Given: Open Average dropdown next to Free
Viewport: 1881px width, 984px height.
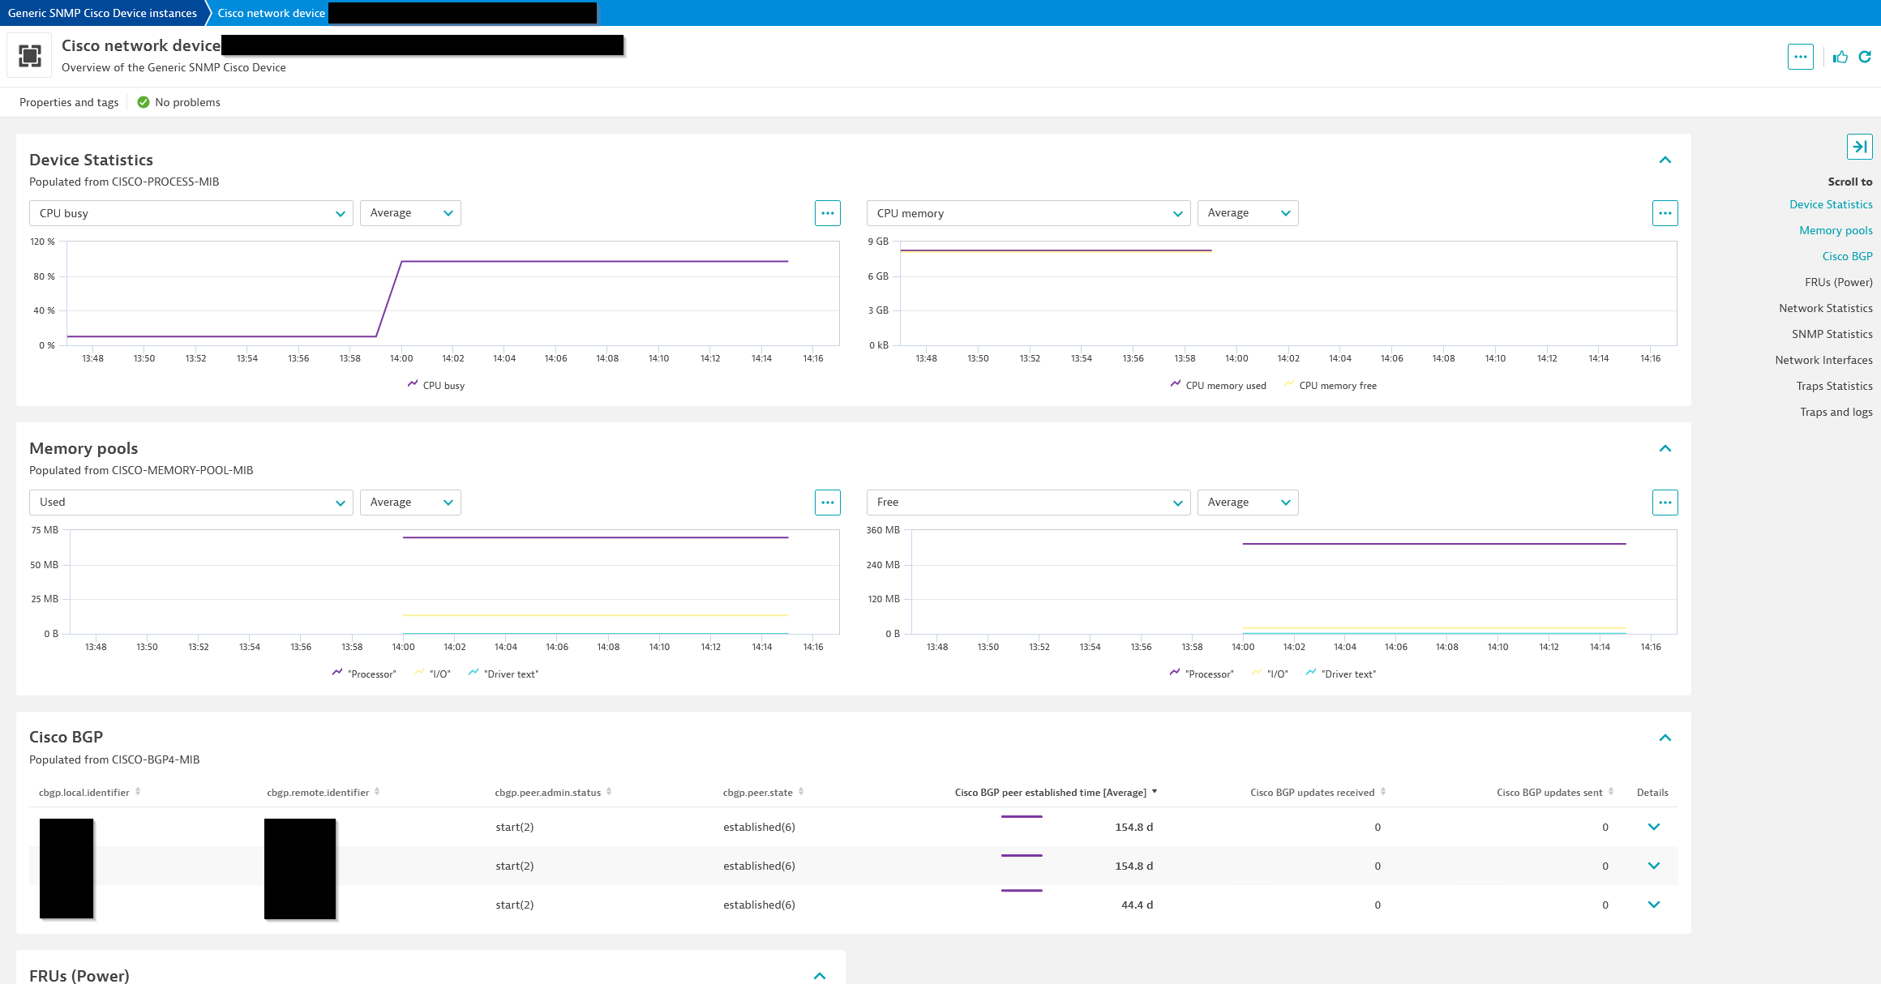Looking at the screenshot, I should [x=1248, y=503].
